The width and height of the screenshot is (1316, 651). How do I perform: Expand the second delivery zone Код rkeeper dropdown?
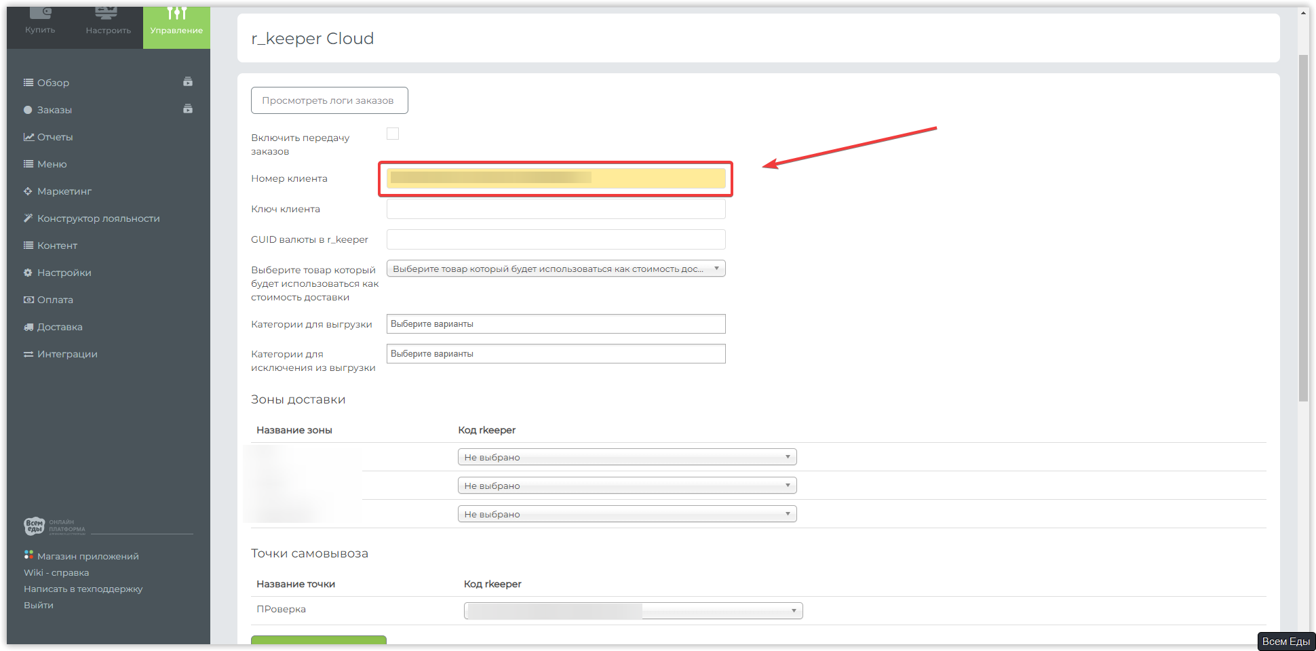coord(627,486)
